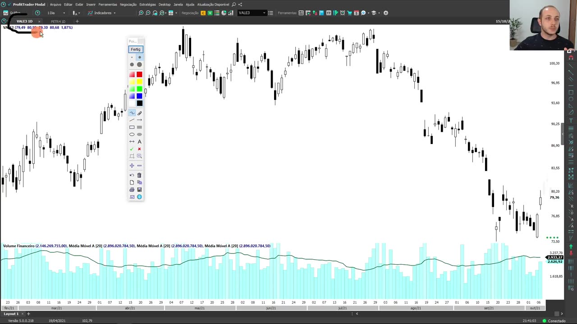This screenshot has height=324, width=577.
Task: Click the alarm clock toolbar icon
Action: click(x=343, y=13)
